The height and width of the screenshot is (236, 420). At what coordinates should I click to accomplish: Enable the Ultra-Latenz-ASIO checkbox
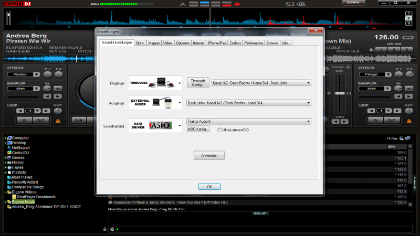[219, 130]
